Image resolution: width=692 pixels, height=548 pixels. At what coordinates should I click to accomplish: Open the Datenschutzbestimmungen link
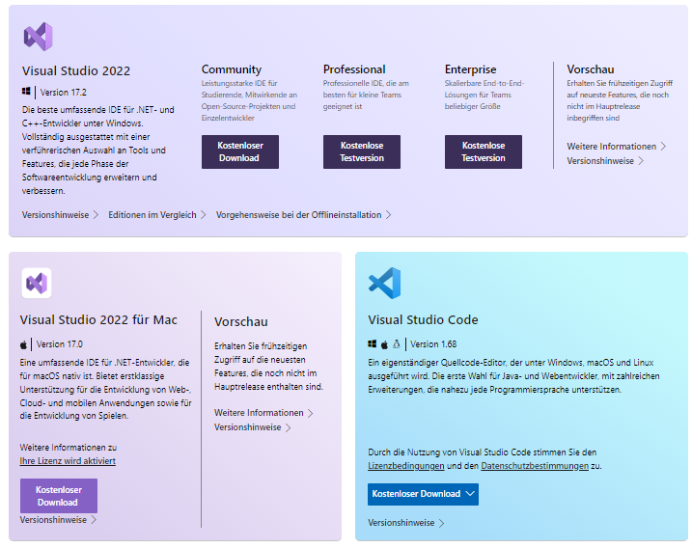[x=535, y=466]
